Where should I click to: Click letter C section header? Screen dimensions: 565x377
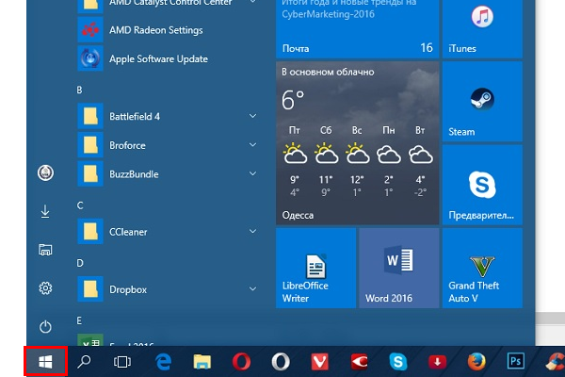click(80, 205)
